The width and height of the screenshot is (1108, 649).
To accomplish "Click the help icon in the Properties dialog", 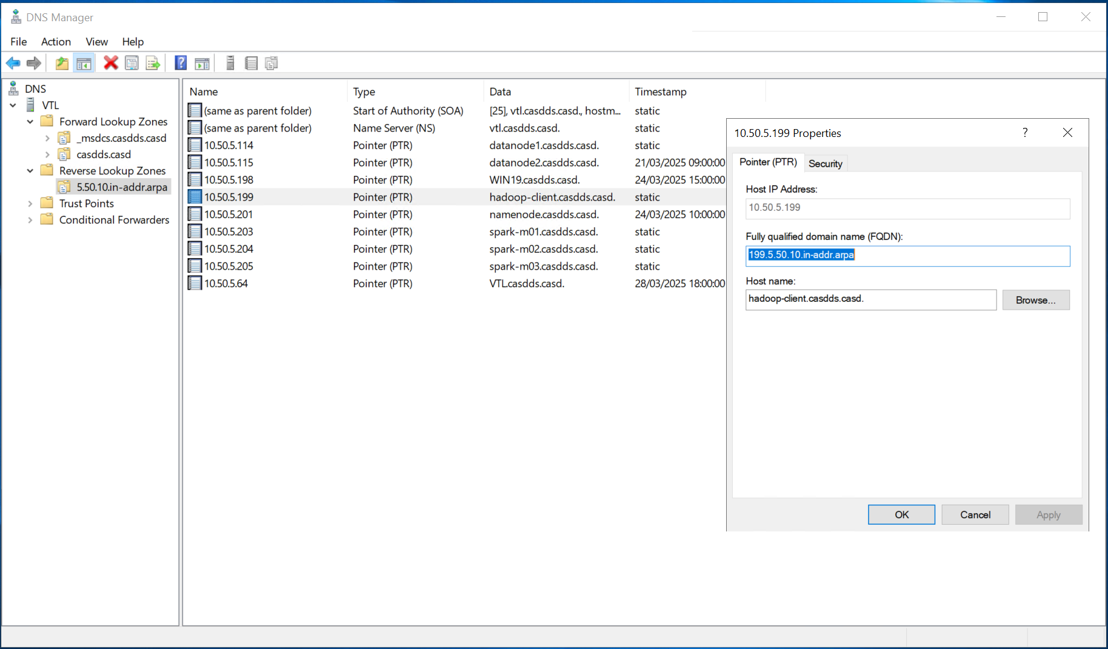I will tap(1025, 132).
